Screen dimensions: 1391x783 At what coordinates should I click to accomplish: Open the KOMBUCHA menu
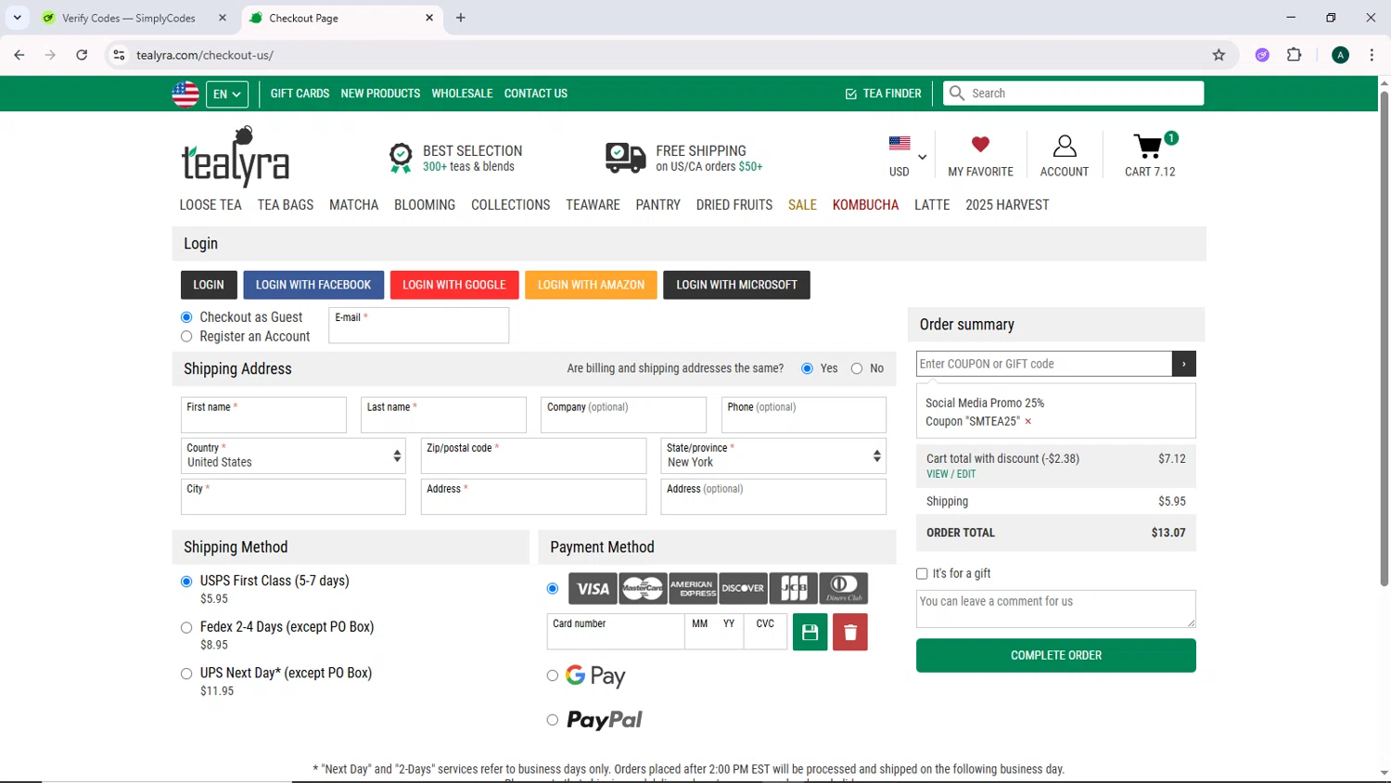pyautogui.click(x=865, y=205)
